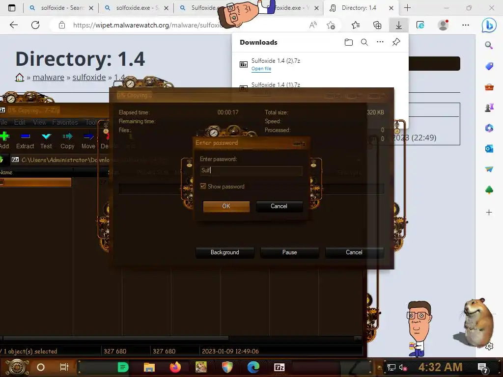Screen dimensions: 503x377
Task: Pin the Downloads panel
Action: click(x=396, y=42)
